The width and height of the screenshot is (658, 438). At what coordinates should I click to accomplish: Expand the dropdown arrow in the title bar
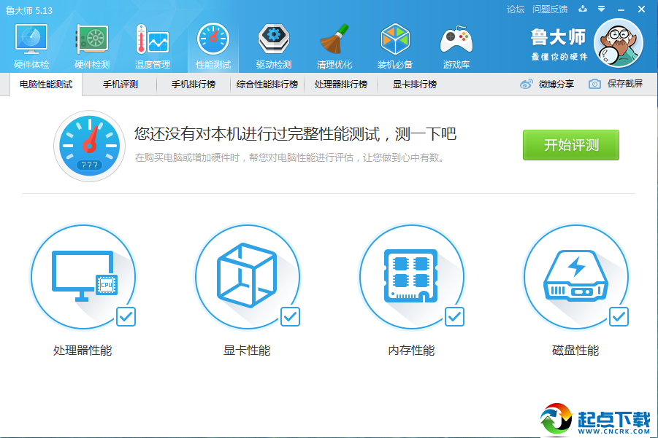coord(600,9)
